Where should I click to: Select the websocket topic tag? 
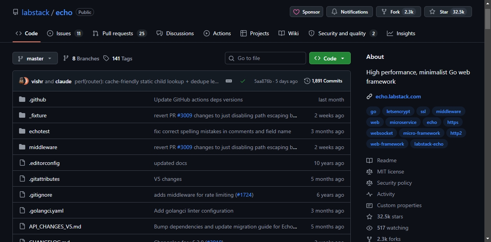(x=382, y=133)
